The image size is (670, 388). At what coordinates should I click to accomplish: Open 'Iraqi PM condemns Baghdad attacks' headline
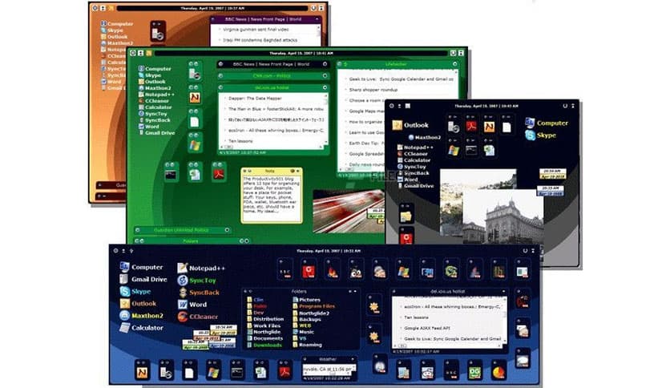260,40
